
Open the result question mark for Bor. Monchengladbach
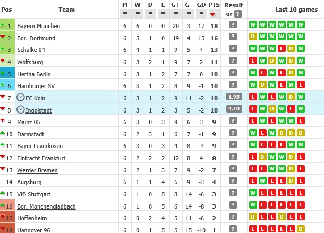click(233, 206)
